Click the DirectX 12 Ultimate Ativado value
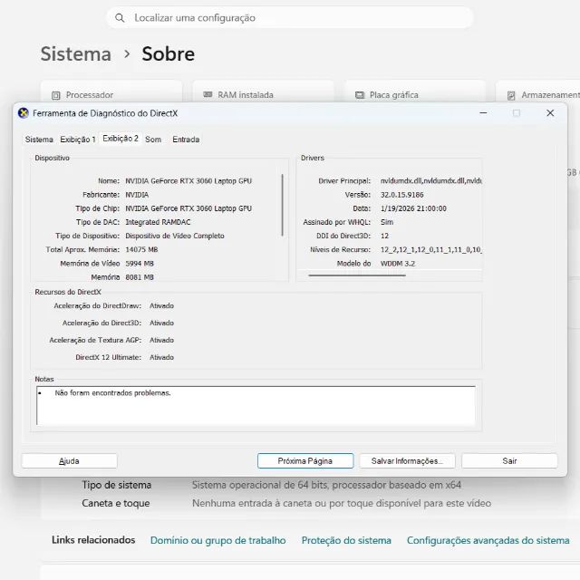This screenshot has width=580, height=580. coord(161,357)
